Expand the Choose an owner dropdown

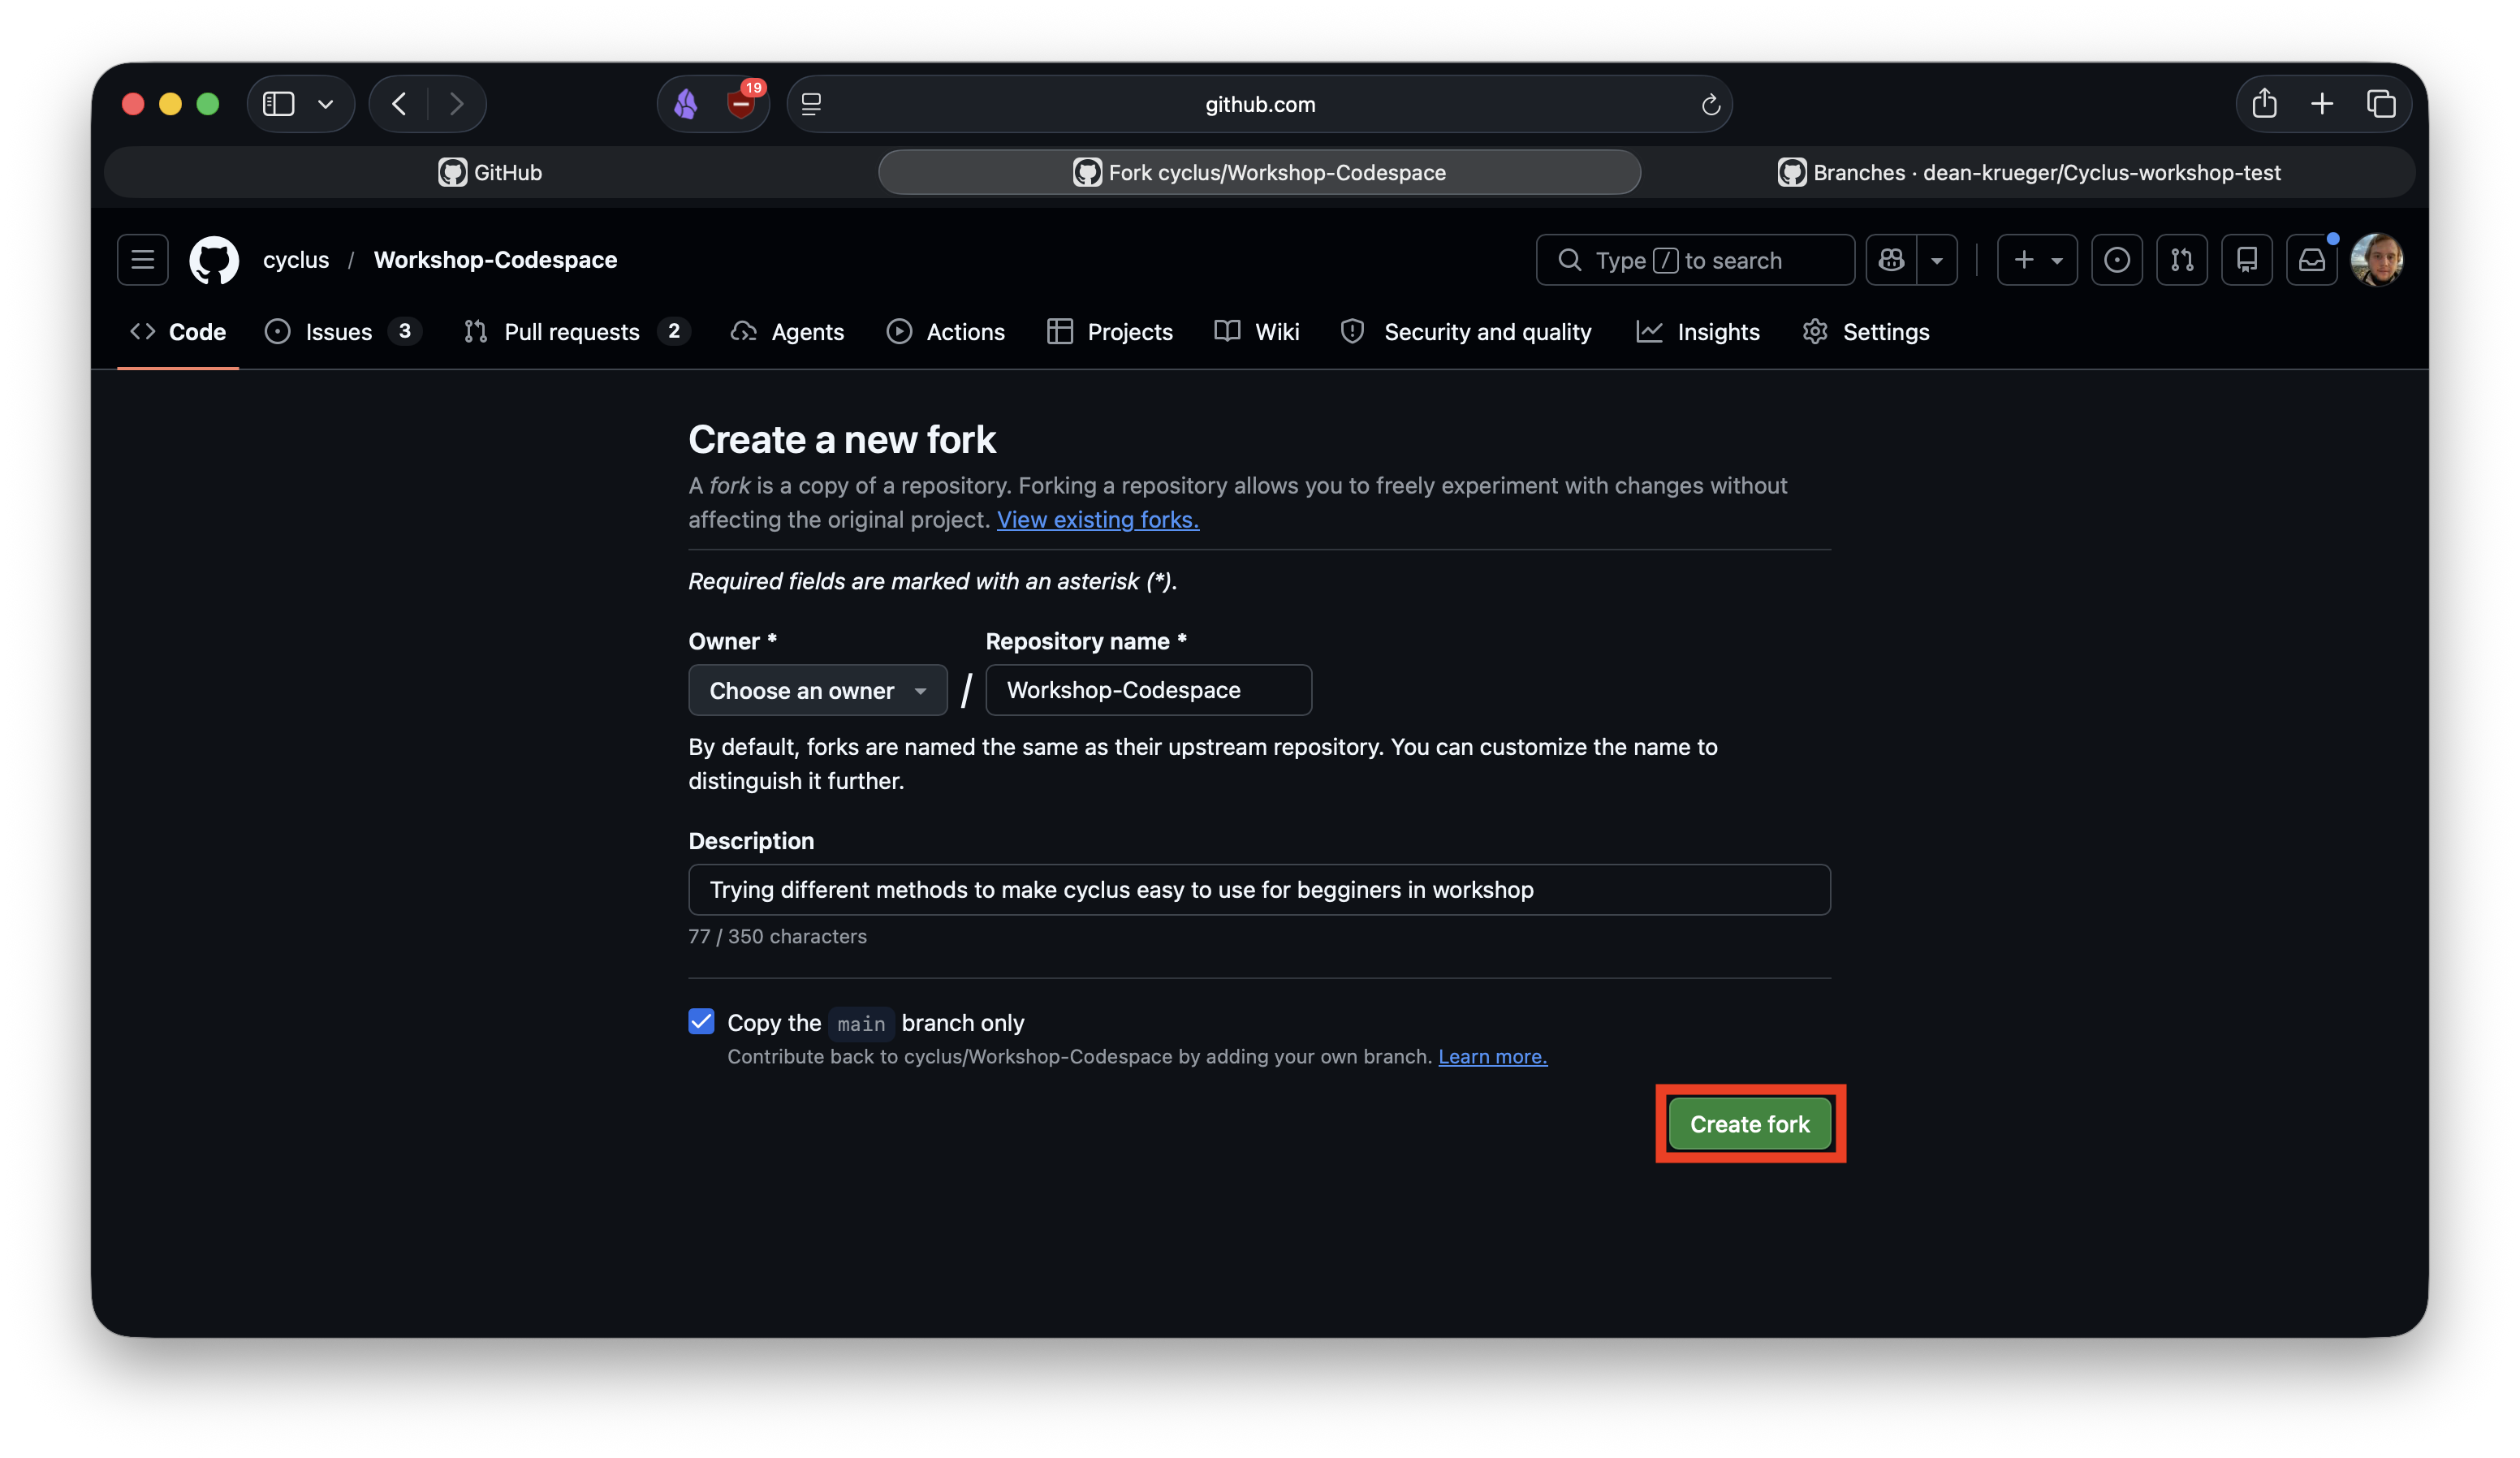[x=818, y=690]
